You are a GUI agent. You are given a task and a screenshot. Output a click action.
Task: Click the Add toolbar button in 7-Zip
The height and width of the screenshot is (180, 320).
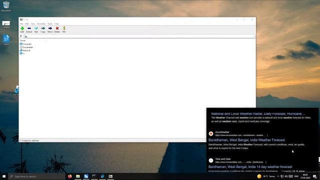click(22, 30)
